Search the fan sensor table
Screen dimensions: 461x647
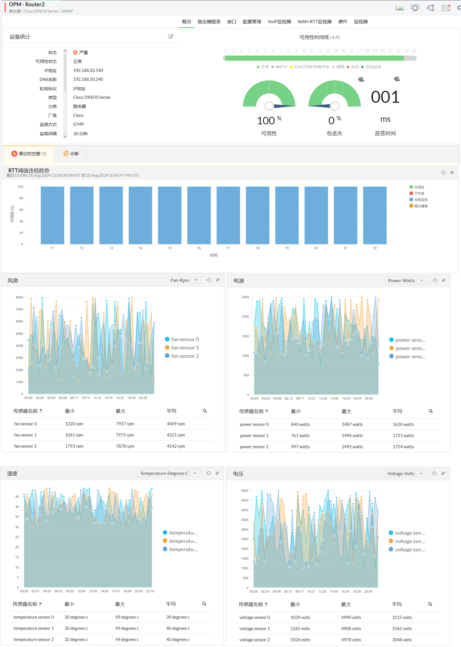click(205, 411)
